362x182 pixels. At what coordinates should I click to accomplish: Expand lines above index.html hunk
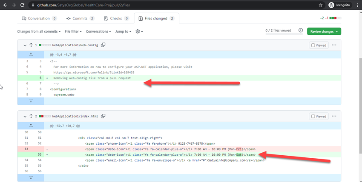click(x=31, y=126)
